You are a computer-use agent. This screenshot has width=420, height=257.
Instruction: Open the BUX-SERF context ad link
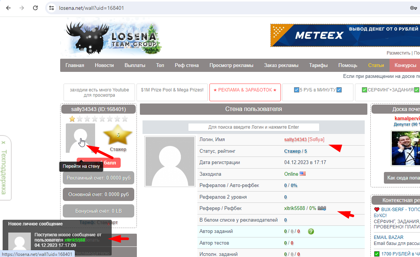pos(400,210)
